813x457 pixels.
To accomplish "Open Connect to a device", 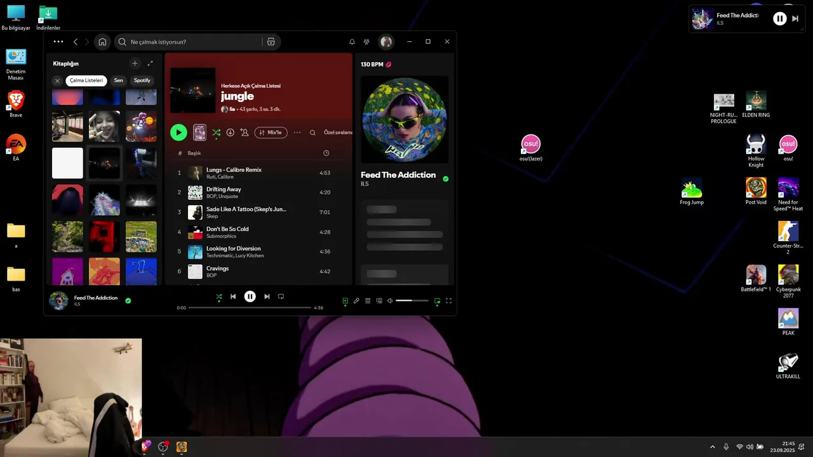I will click(379, 301).
